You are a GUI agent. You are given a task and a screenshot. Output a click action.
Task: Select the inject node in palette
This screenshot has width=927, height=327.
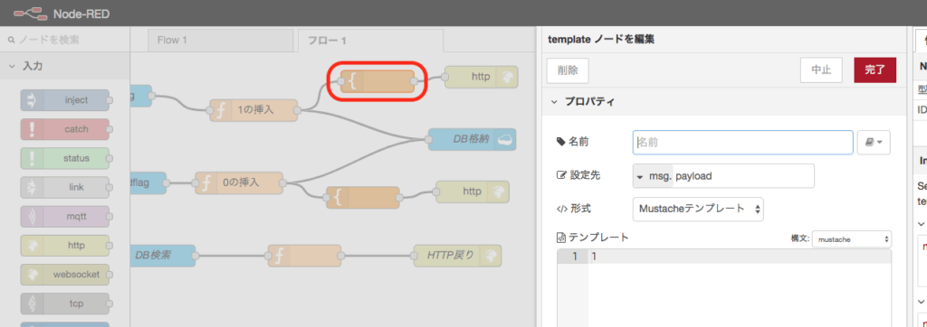pos(65,100)
